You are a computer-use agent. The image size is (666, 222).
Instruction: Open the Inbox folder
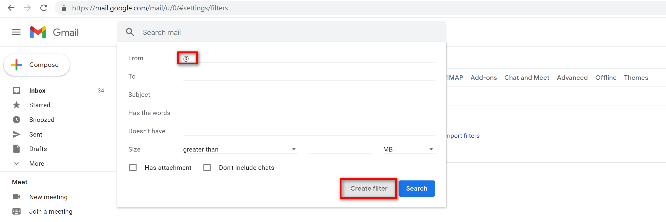pos(37,91)
